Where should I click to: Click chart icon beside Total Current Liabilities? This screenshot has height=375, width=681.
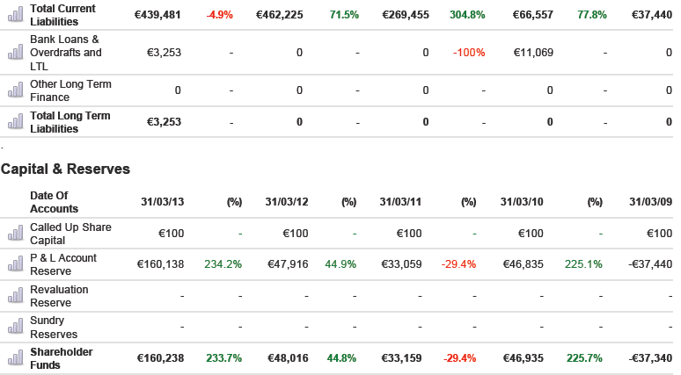click(15, 15)
